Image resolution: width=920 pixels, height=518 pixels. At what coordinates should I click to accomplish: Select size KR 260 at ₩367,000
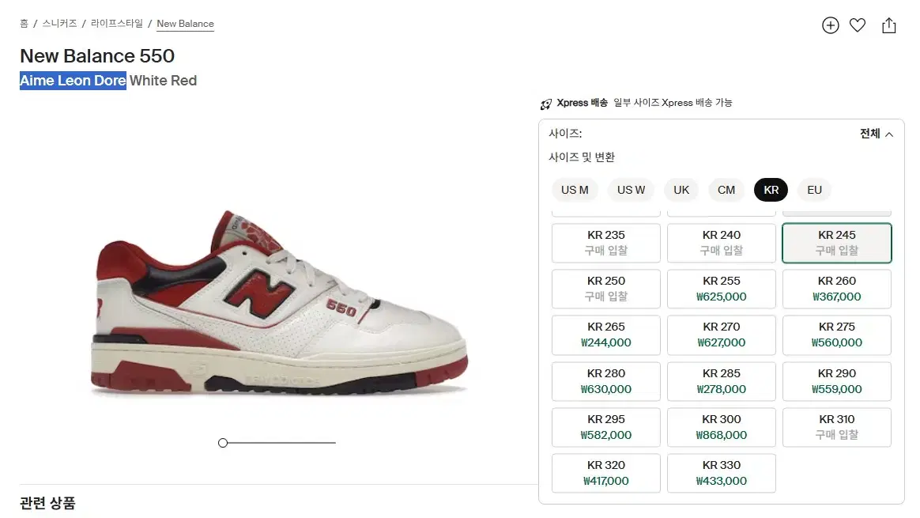pos(837,289)
